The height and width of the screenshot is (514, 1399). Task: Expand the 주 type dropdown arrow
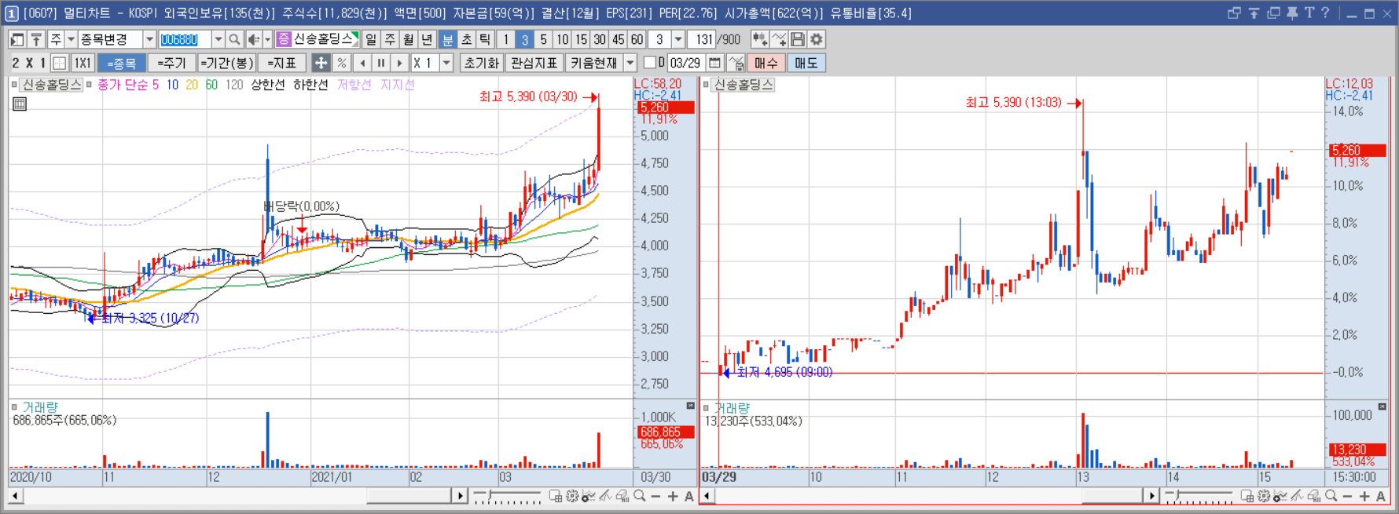[x=71, y=39]
